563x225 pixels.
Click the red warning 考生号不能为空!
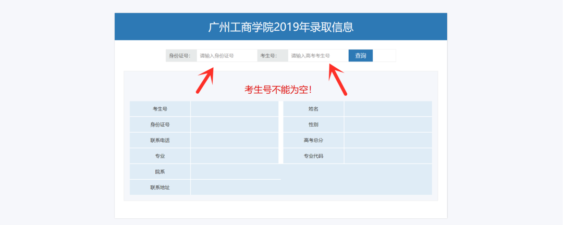point(278,90)
